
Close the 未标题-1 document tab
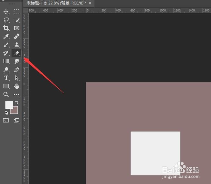coord(90,3)
